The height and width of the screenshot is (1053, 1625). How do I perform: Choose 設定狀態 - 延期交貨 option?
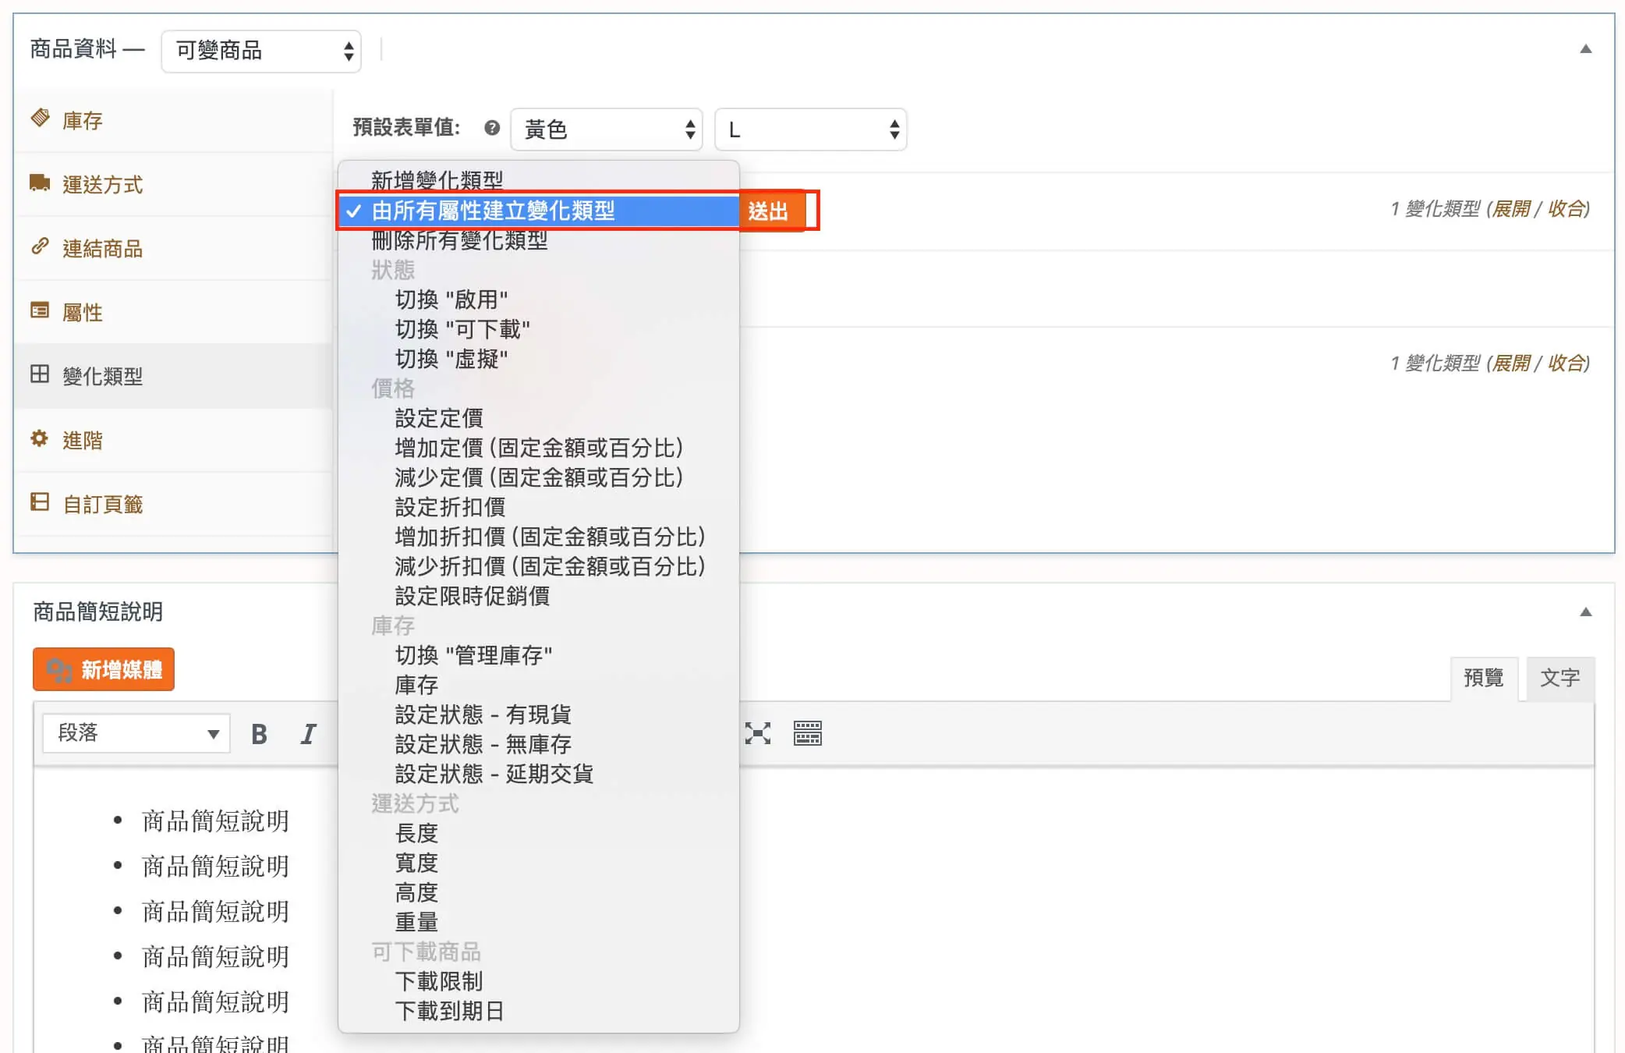(538, 774)
